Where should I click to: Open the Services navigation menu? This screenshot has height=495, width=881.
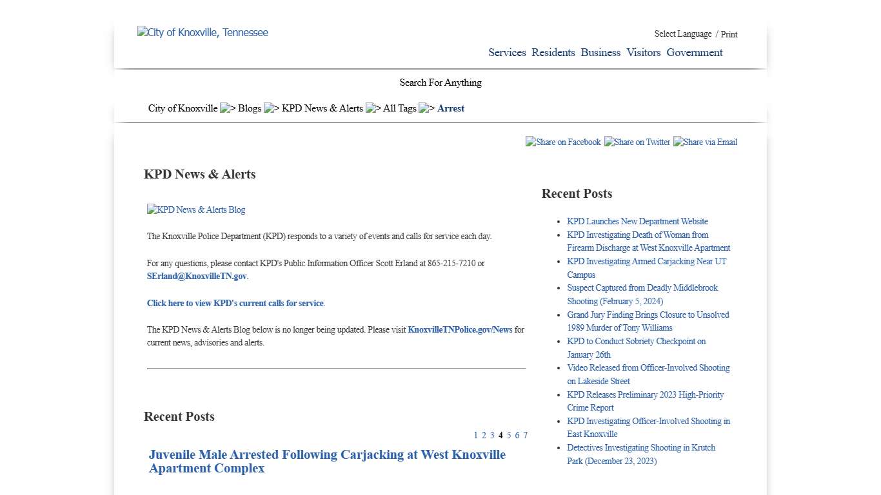[507, 53]
